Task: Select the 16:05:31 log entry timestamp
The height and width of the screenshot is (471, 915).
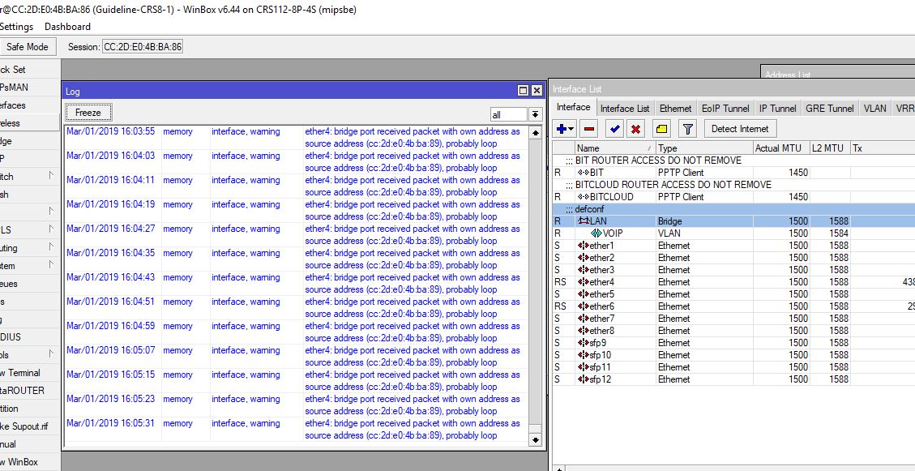Action: click(x=111, y=424)
